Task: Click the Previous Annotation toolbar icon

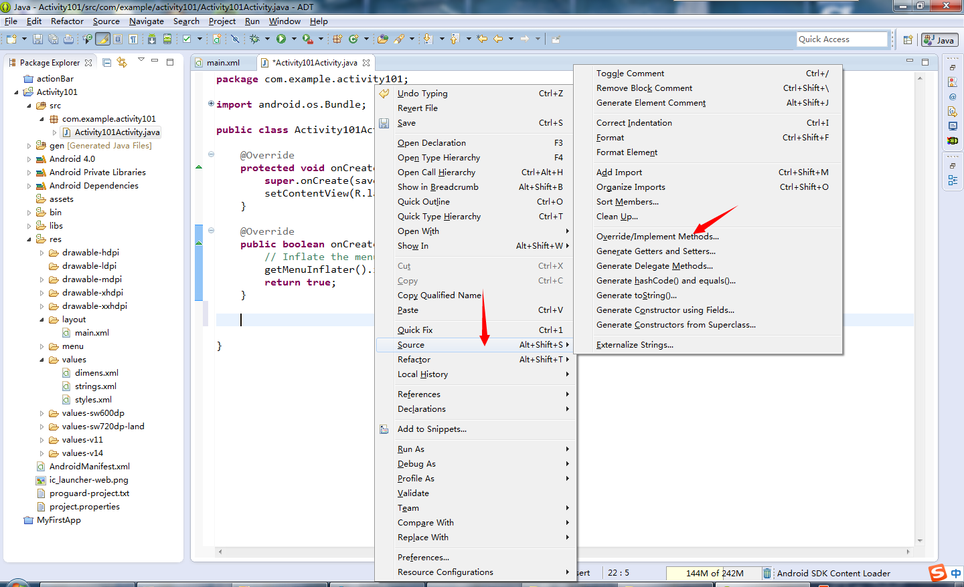Action: pyautogui.click(x=455, y=39)
